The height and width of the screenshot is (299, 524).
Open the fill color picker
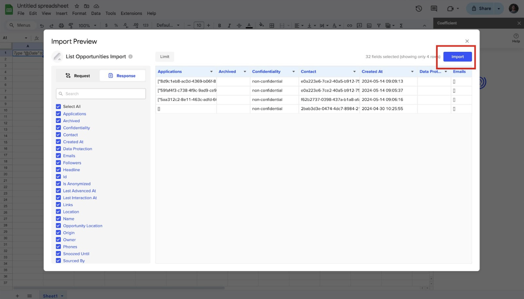coord(261,25)
